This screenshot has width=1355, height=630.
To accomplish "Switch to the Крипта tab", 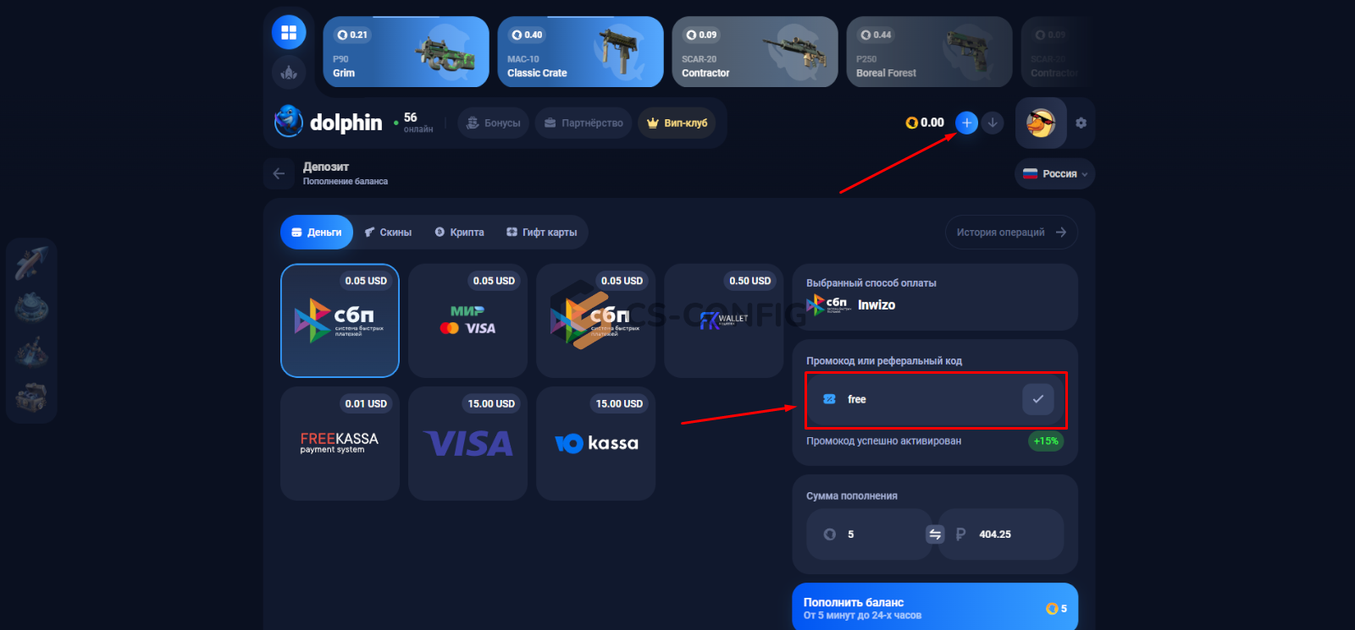I will click(459, 233).
